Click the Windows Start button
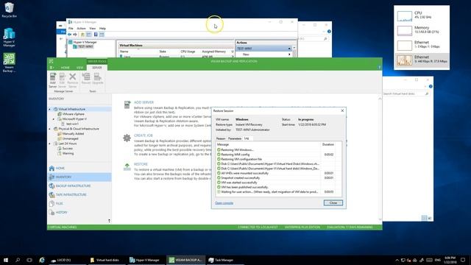 [5, 260]
